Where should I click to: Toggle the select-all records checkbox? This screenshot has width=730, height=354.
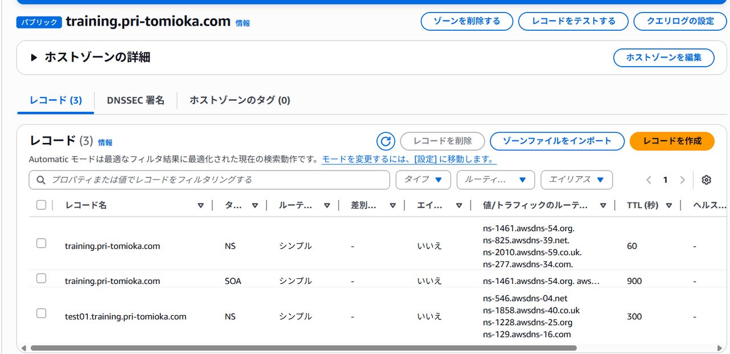click(41, 205)
